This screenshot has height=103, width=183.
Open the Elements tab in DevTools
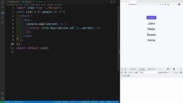tap(133, 69)
